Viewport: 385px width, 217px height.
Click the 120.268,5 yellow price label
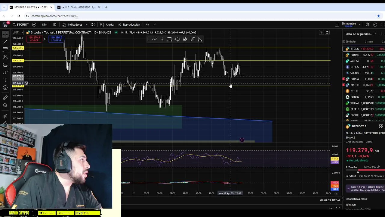18,48
